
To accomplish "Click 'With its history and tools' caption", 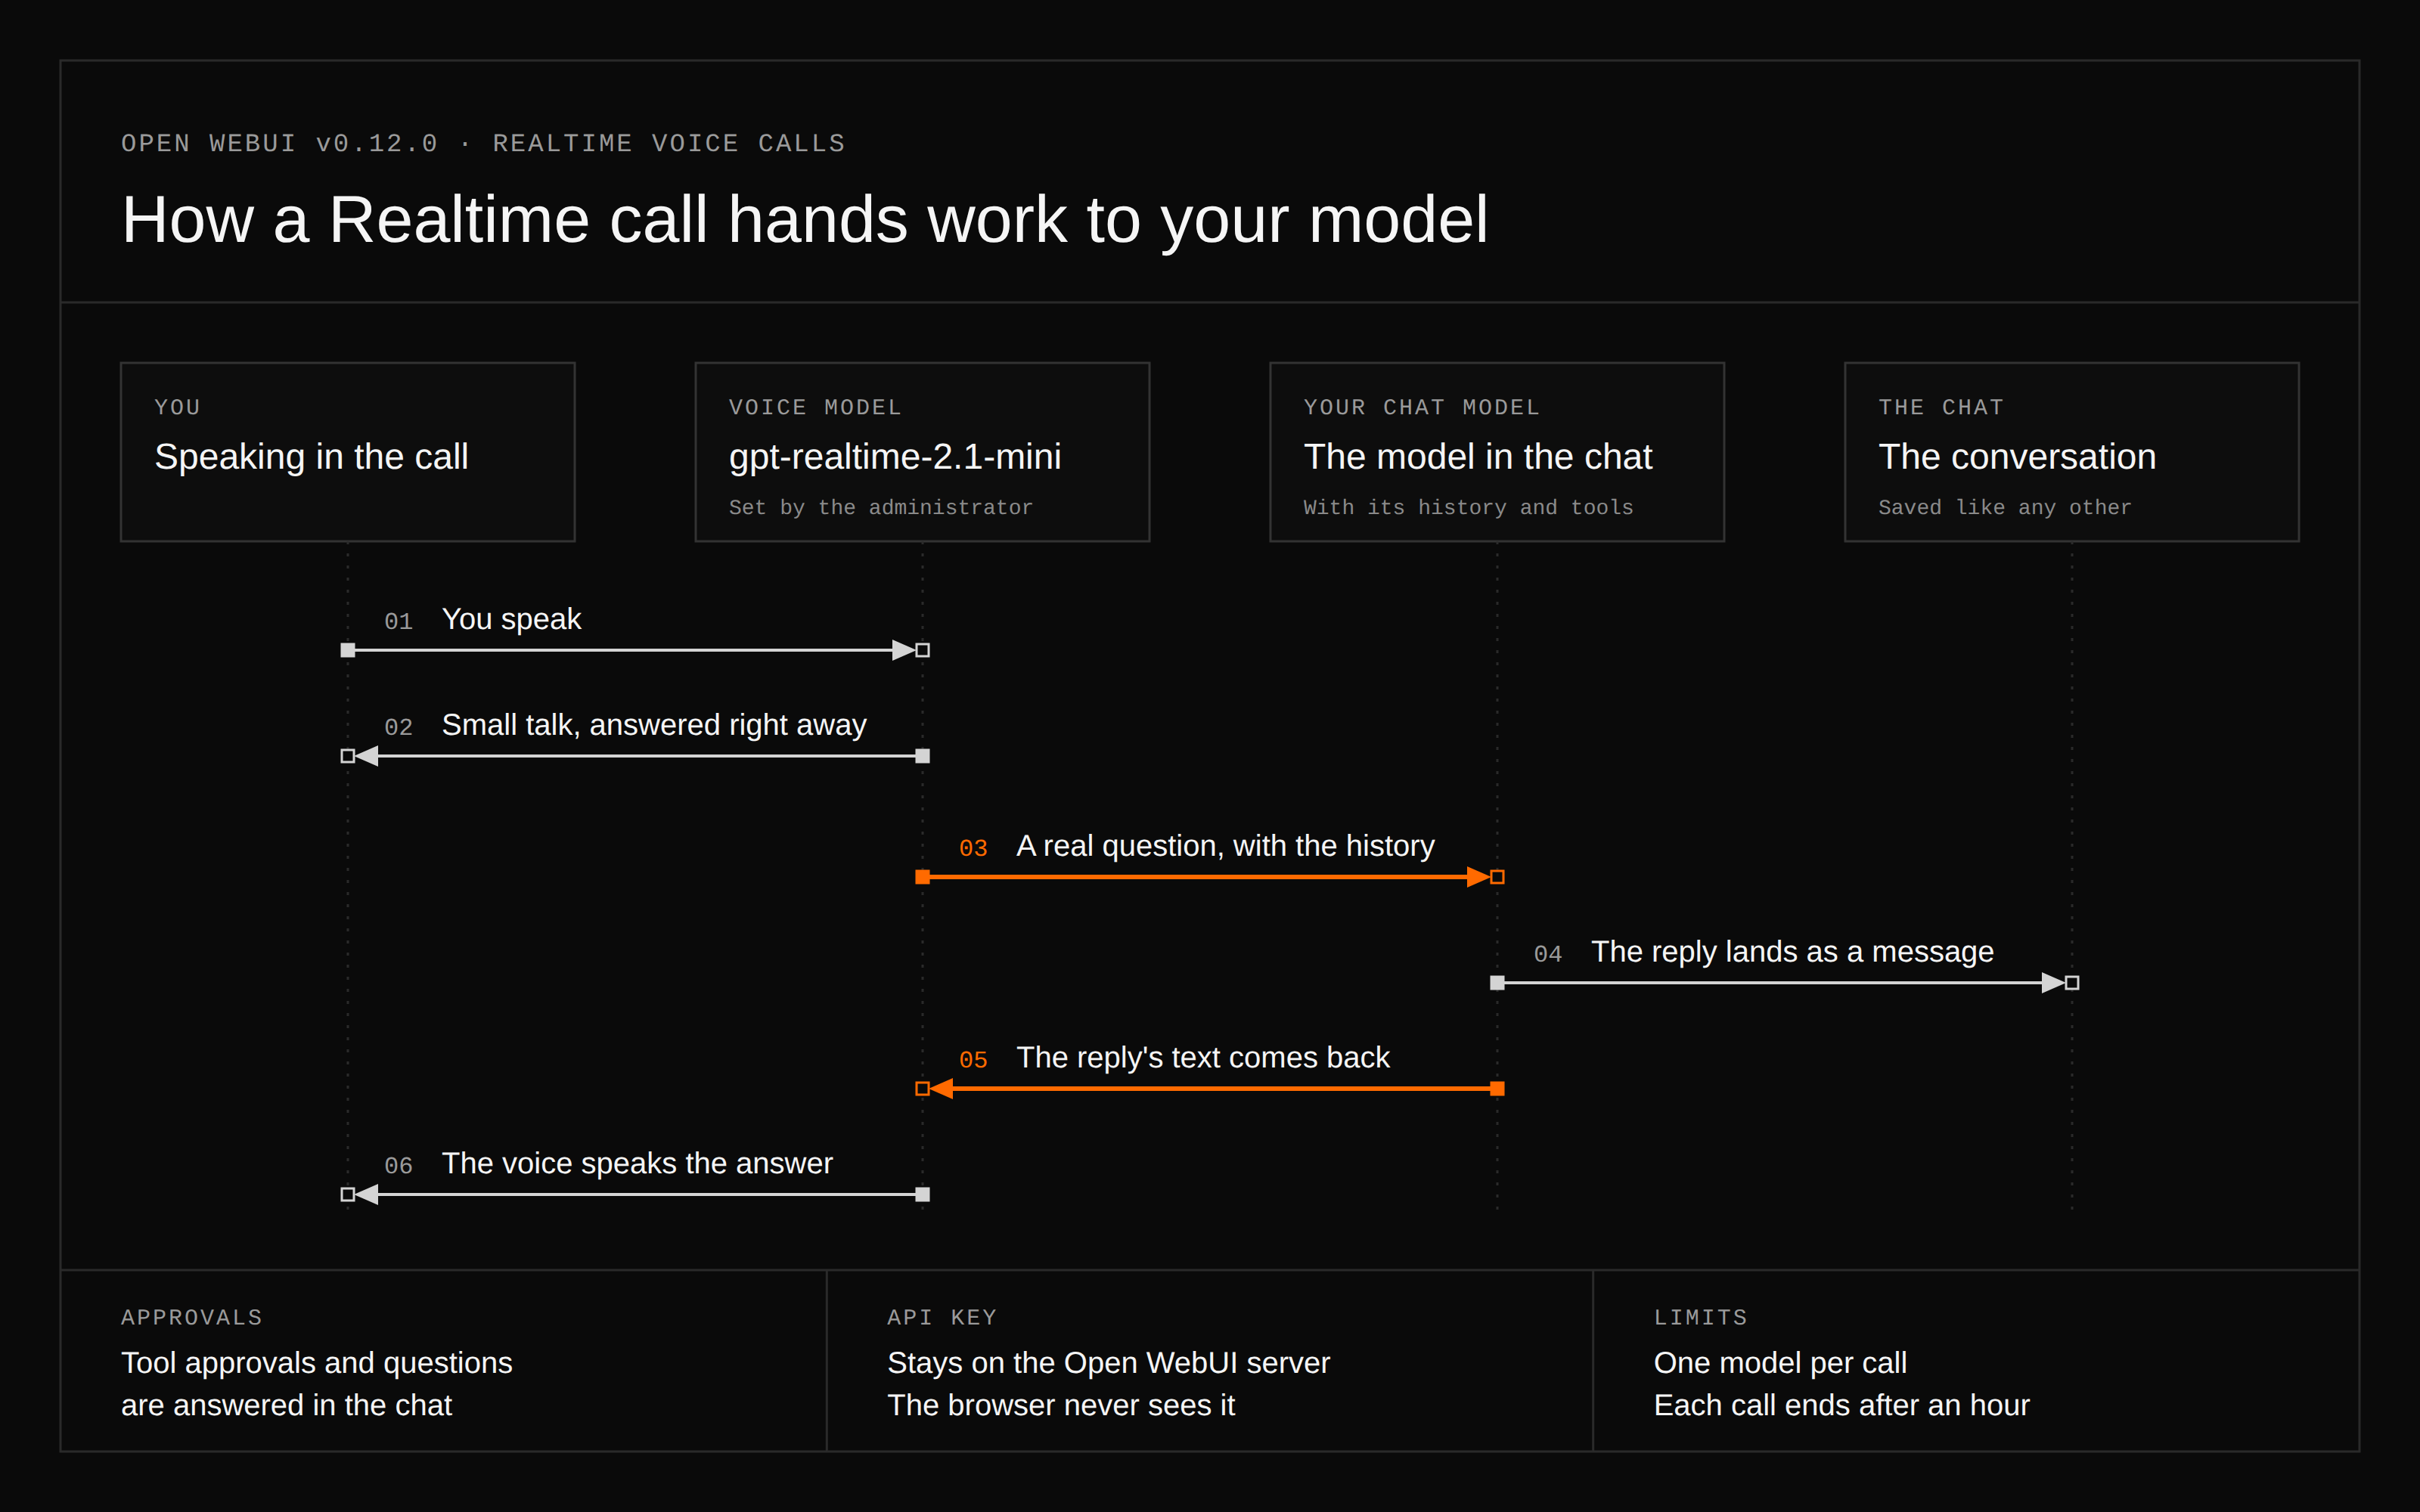I will (1468, 508).
